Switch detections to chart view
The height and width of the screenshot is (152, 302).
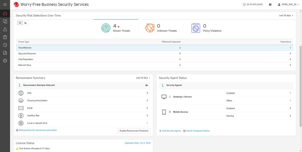tap(25, 23)
